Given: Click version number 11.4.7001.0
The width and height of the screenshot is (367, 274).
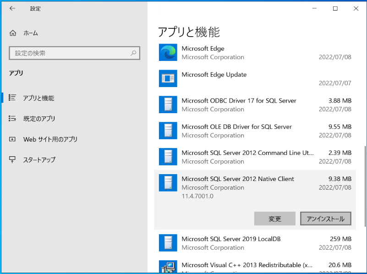Looking at the screenshot, I should tap(197, 196).
